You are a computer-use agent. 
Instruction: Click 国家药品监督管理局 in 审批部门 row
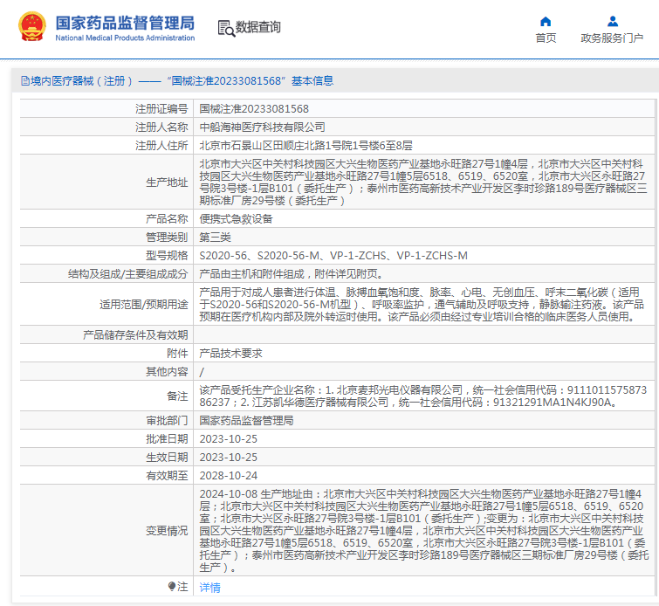coord(246,421)
